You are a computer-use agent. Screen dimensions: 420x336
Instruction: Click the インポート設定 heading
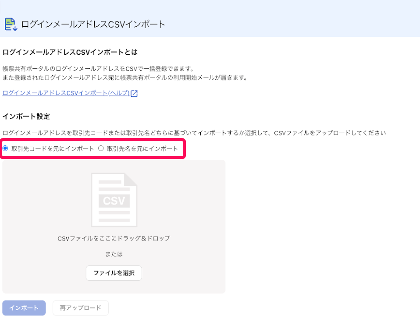(26, 117)
